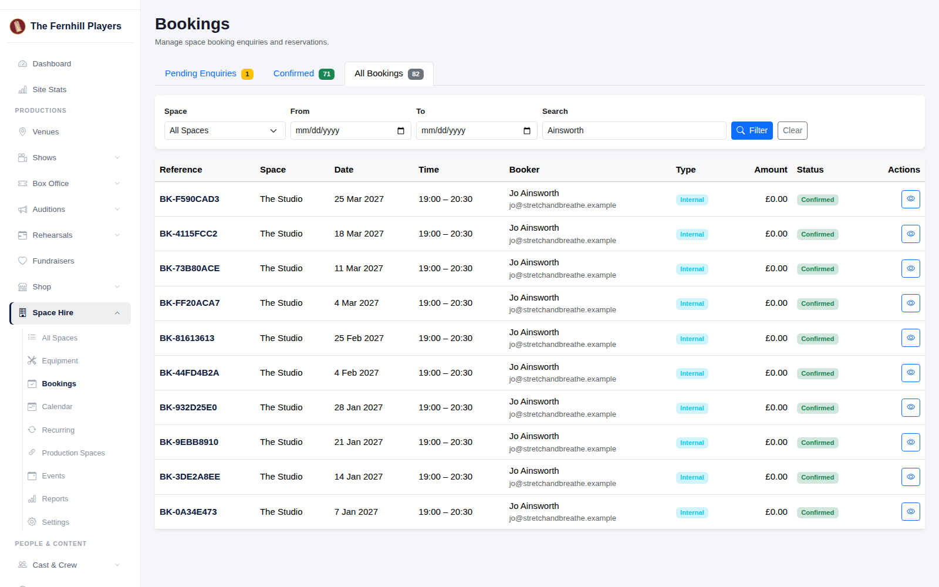Select the All Bookings tab
Image resolution: width=939 pixels, height=587 pixels.
point(389,73)
